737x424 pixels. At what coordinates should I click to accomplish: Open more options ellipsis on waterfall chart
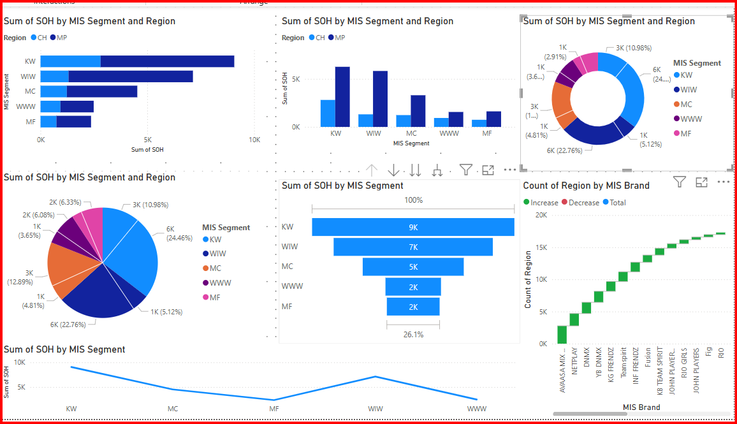tap(723, 182)
